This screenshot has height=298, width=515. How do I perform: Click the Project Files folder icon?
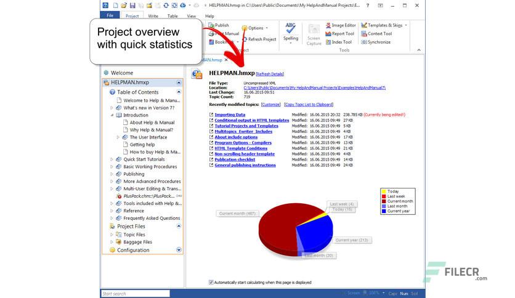[112, 226]
